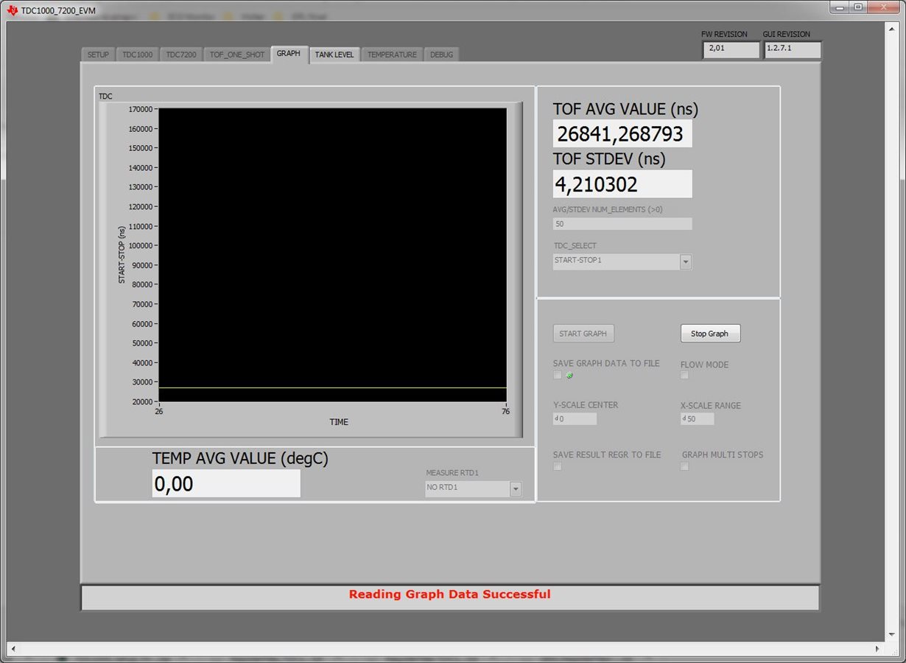Viewport: 906px width, 663px height.
Task: Open the TDC1000 tab
Action: click(137, 55)
